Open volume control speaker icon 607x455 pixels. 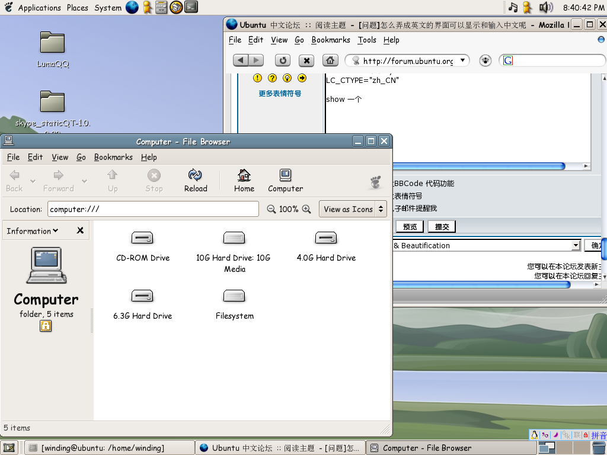546,7
